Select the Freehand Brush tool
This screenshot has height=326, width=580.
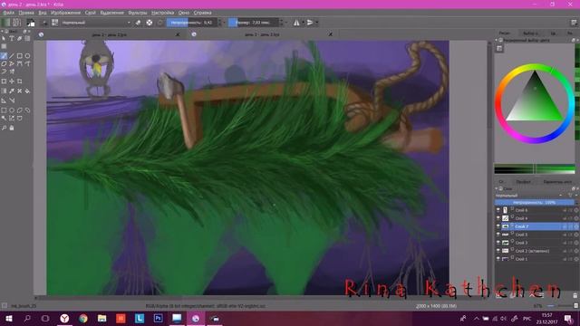(4, 56)
